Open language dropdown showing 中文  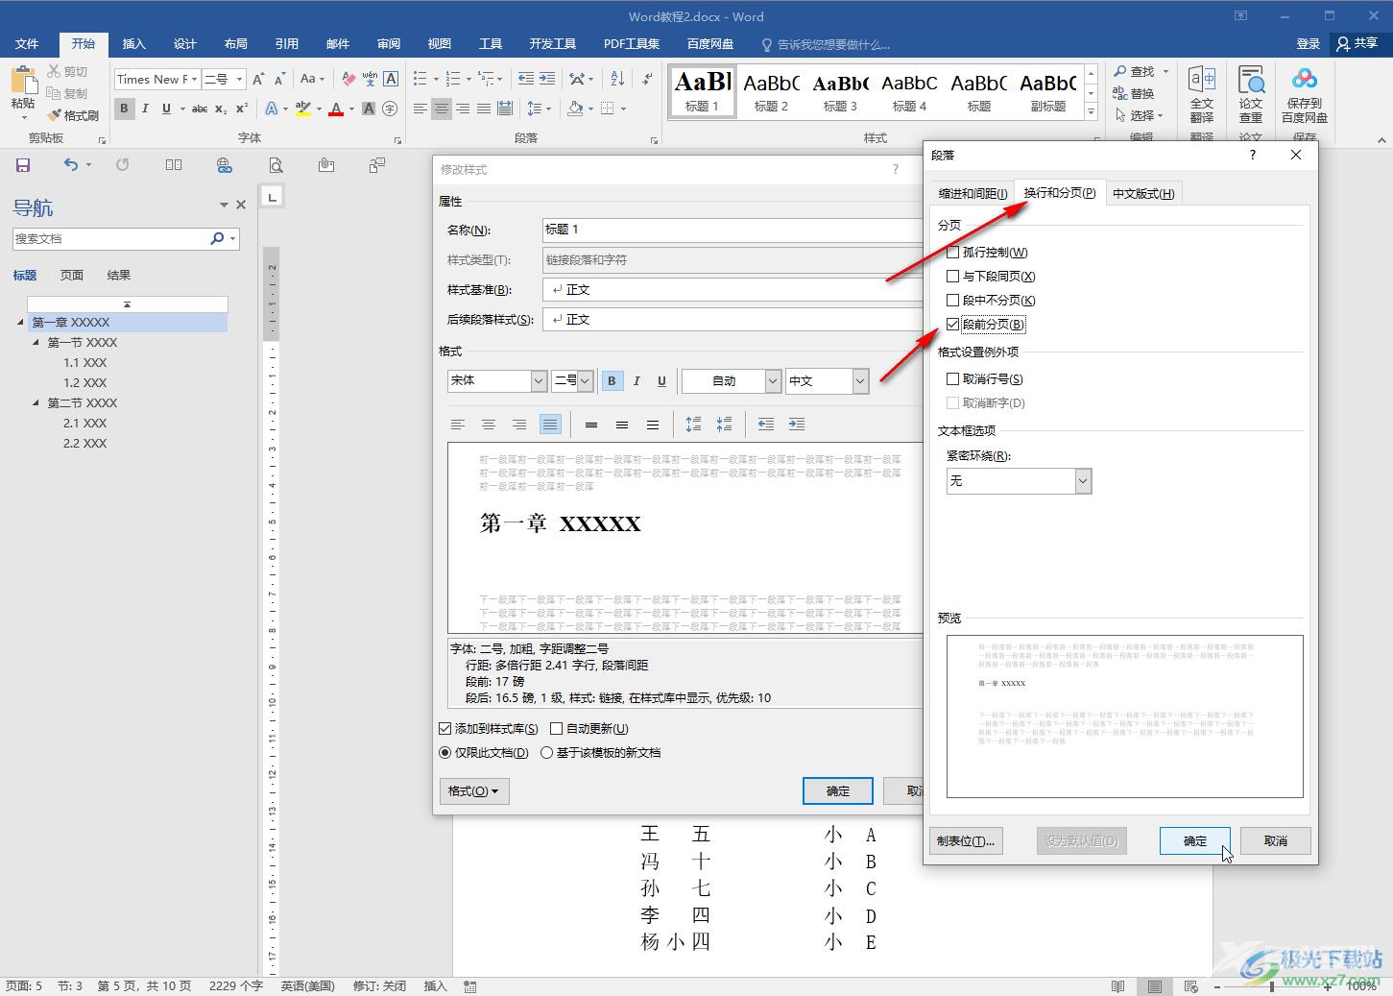[x=860, y=381]
